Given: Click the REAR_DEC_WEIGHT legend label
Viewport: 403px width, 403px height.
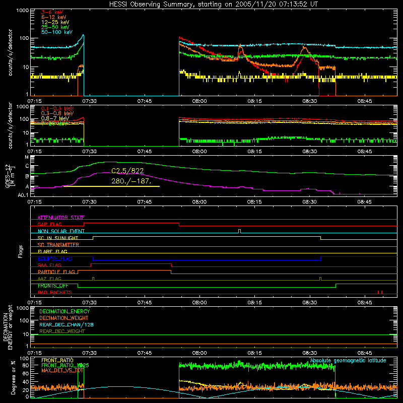Looking at the screenshot, I should [x=62, y=331].
